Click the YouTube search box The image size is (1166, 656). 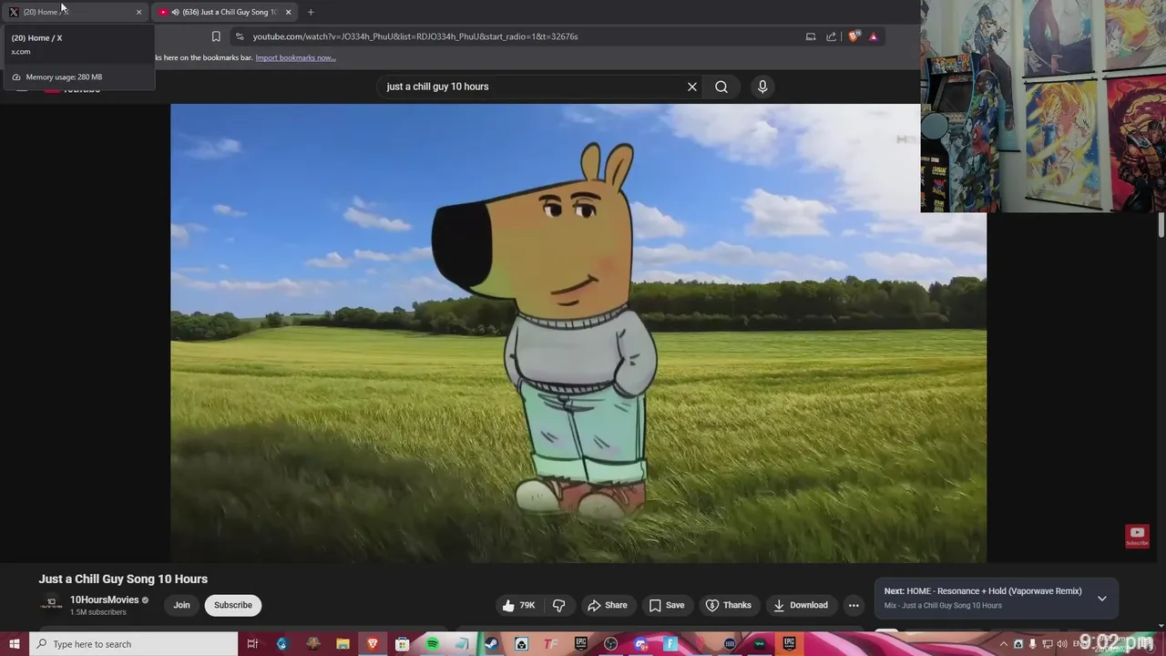[533, 87]
